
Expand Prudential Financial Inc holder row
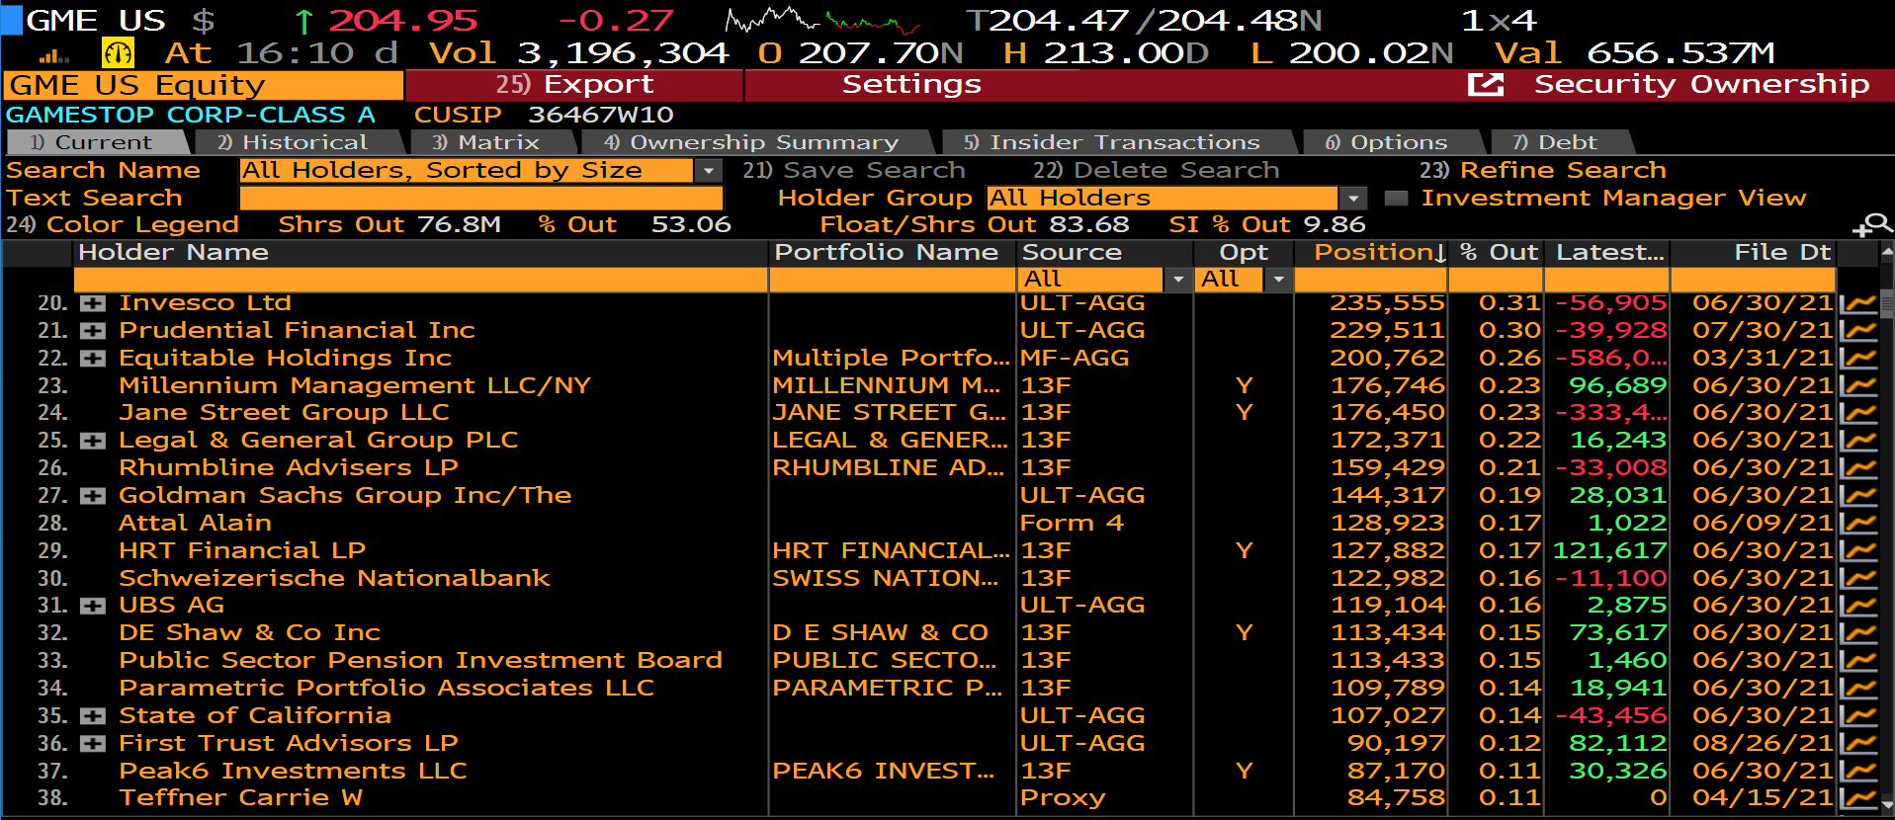coord(93,331)
